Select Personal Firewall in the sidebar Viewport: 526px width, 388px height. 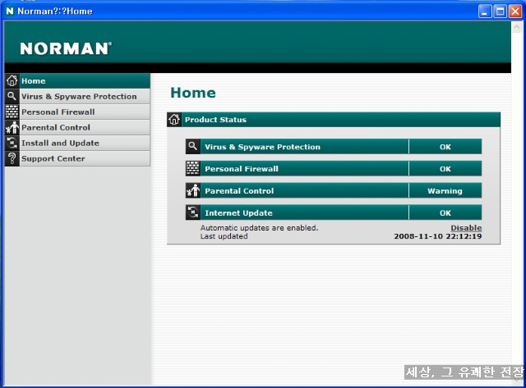[77, 112]
